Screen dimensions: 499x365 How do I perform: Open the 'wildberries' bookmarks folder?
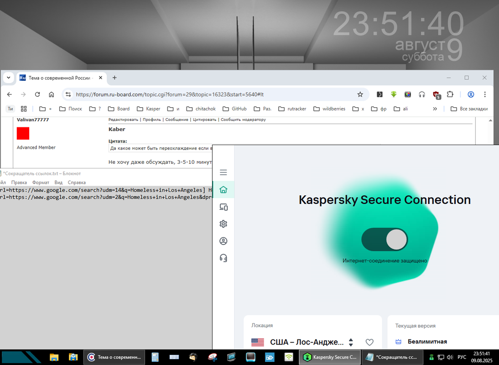329,109
